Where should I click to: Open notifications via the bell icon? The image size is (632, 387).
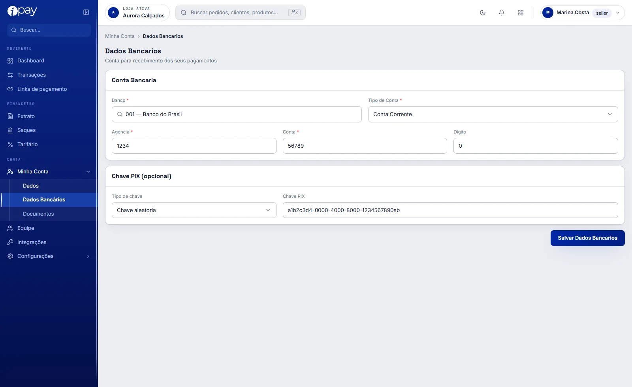pos(502,13)
